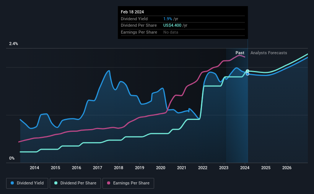Click the 2020 x-axis label
This screenshot has width=314, height=194.
(161, 168)
